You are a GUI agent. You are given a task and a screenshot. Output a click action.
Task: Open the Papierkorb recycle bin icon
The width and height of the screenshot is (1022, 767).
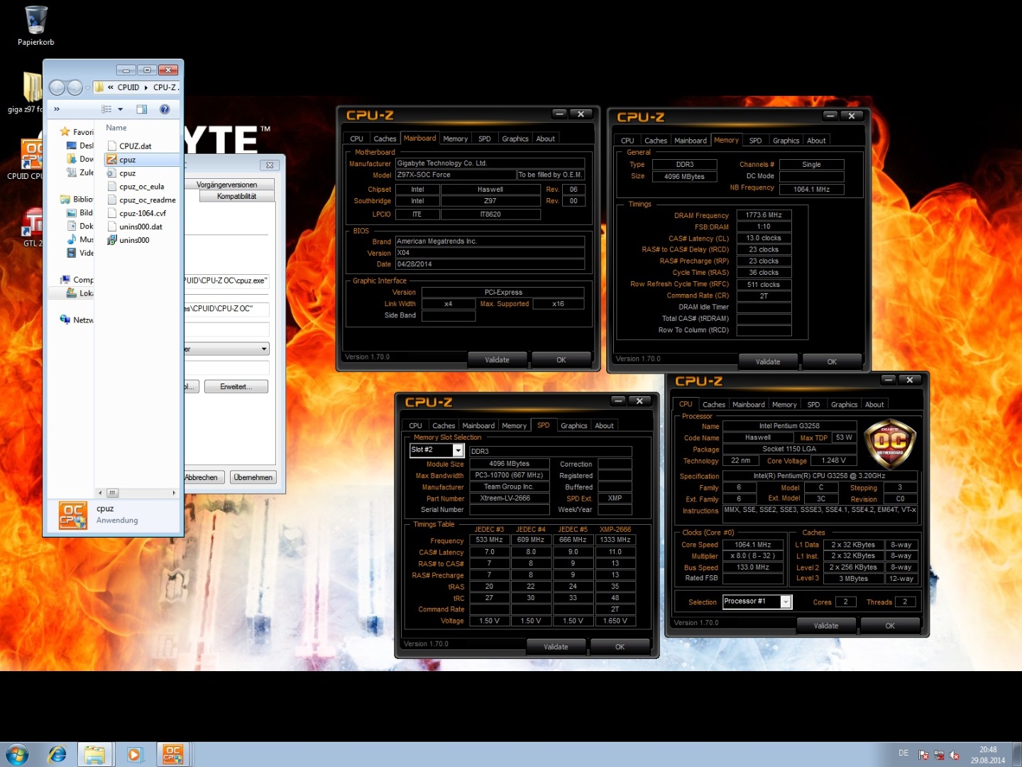click(x=35, y=26)
